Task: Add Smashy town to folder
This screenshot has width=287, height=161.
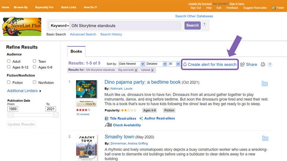Action: [x=265, y=138]
